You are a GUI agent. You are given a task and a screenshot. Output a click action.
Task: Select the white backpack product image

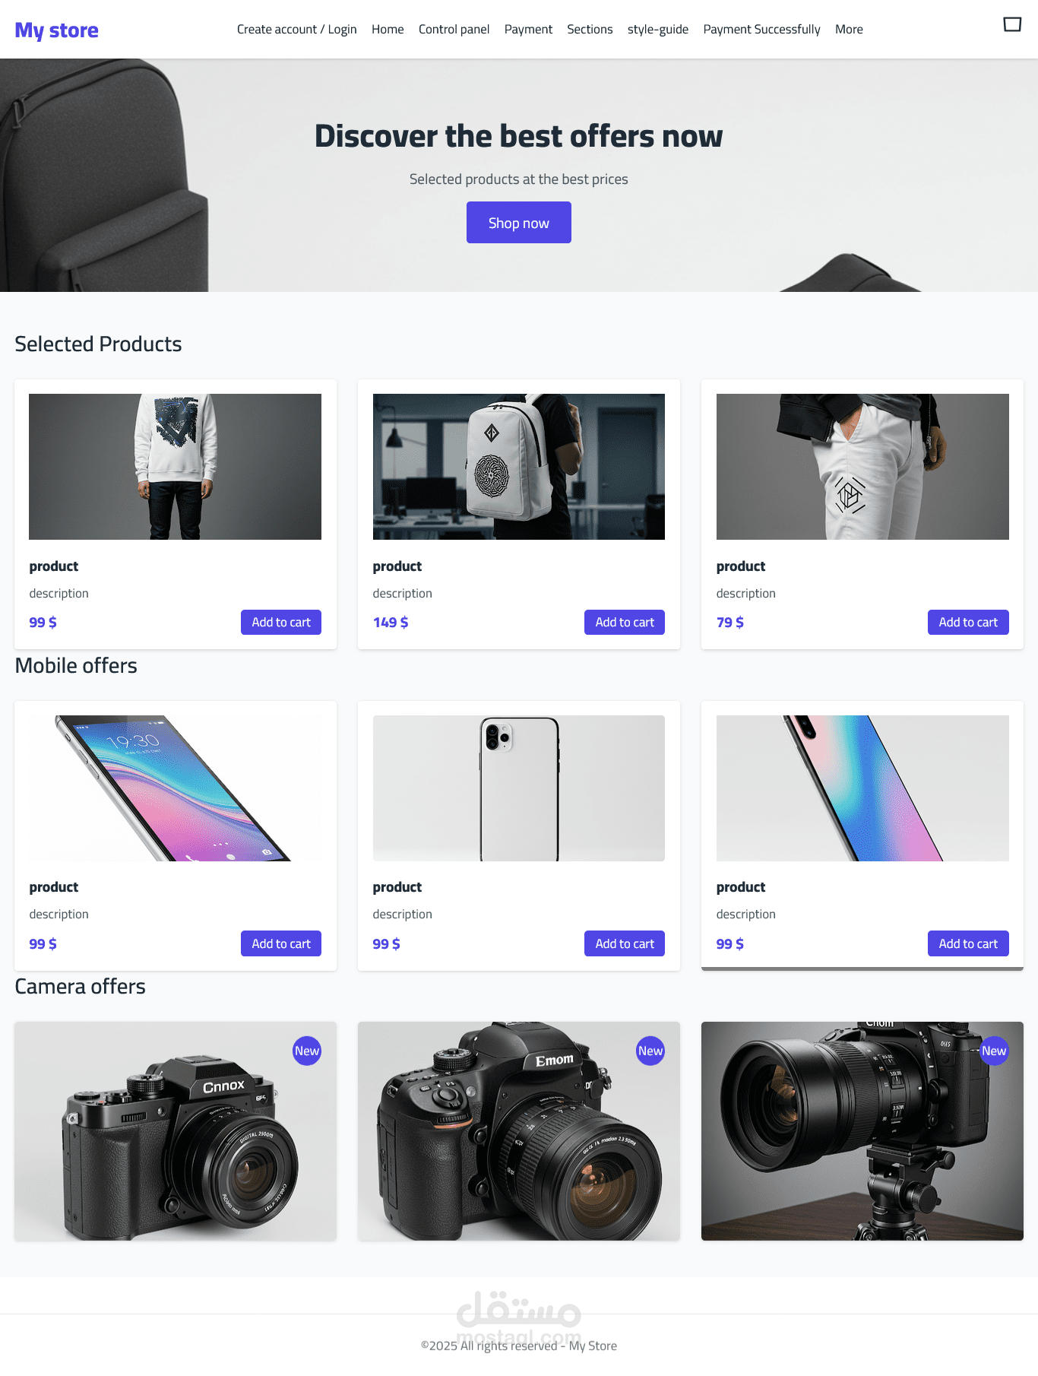[519, 467]
